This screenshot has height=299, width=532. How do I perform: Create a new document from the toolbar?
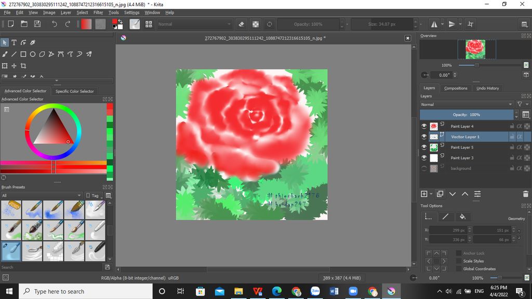tap(11, 24)
